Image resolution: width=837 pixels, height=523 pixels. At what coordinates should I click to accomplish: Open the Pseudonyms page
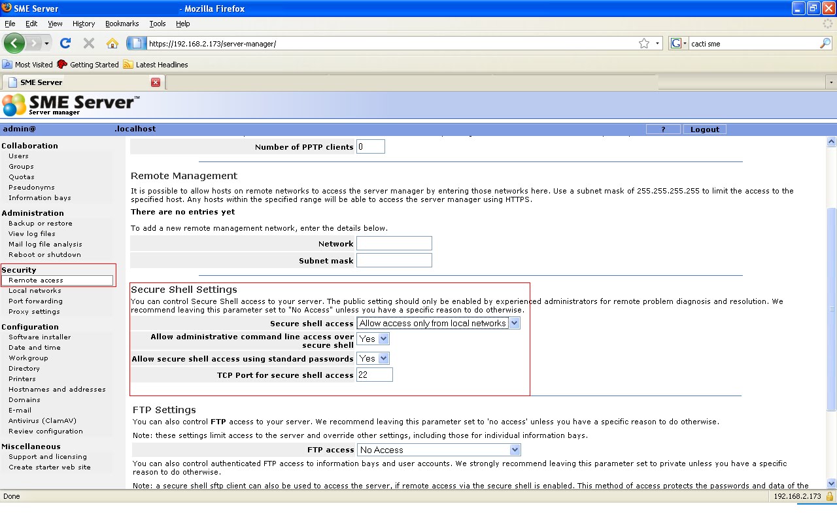(x=31, y=188)
